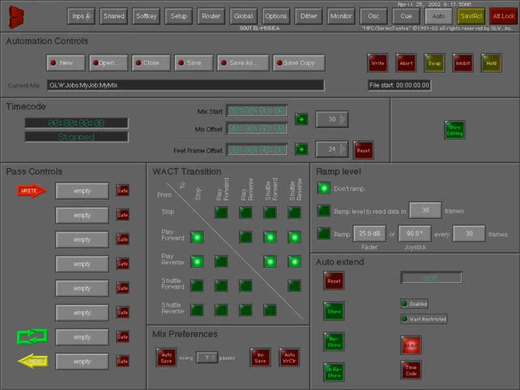
Task: Click the Time Code button
Action: (411, 370)
